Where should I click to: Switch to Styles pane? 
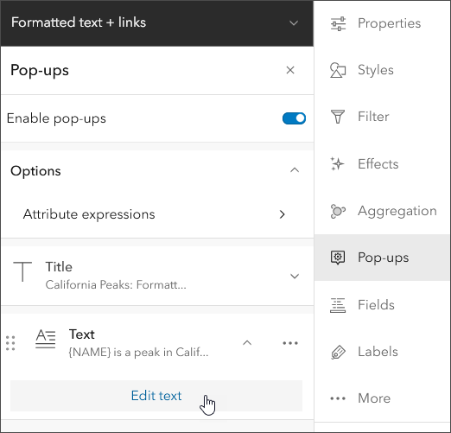point(381,70)
